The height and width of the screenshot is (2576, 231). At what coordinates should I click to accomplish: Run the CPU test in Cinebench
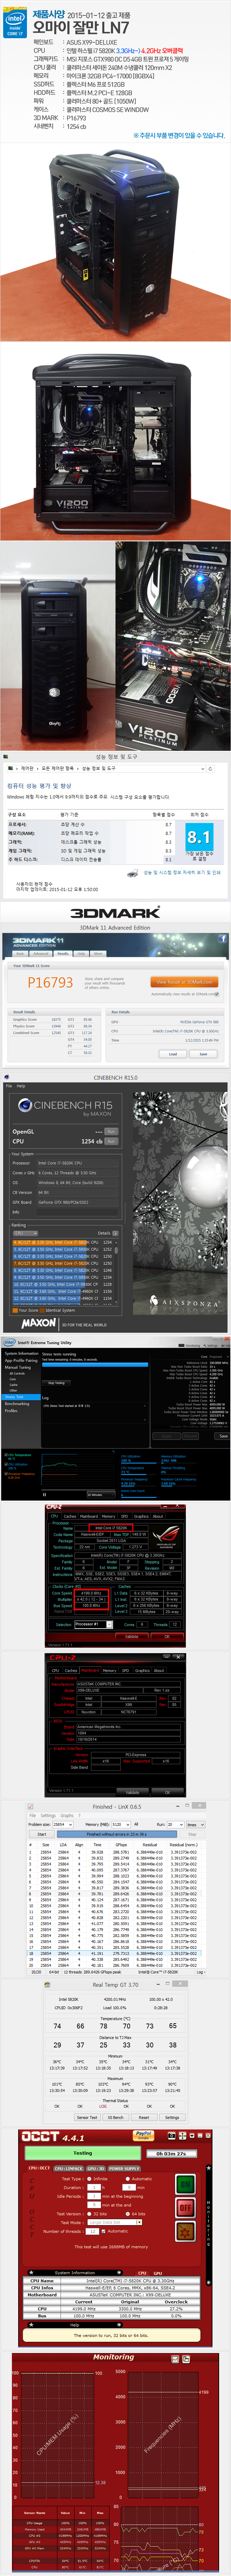click(x=111, y=1141)
